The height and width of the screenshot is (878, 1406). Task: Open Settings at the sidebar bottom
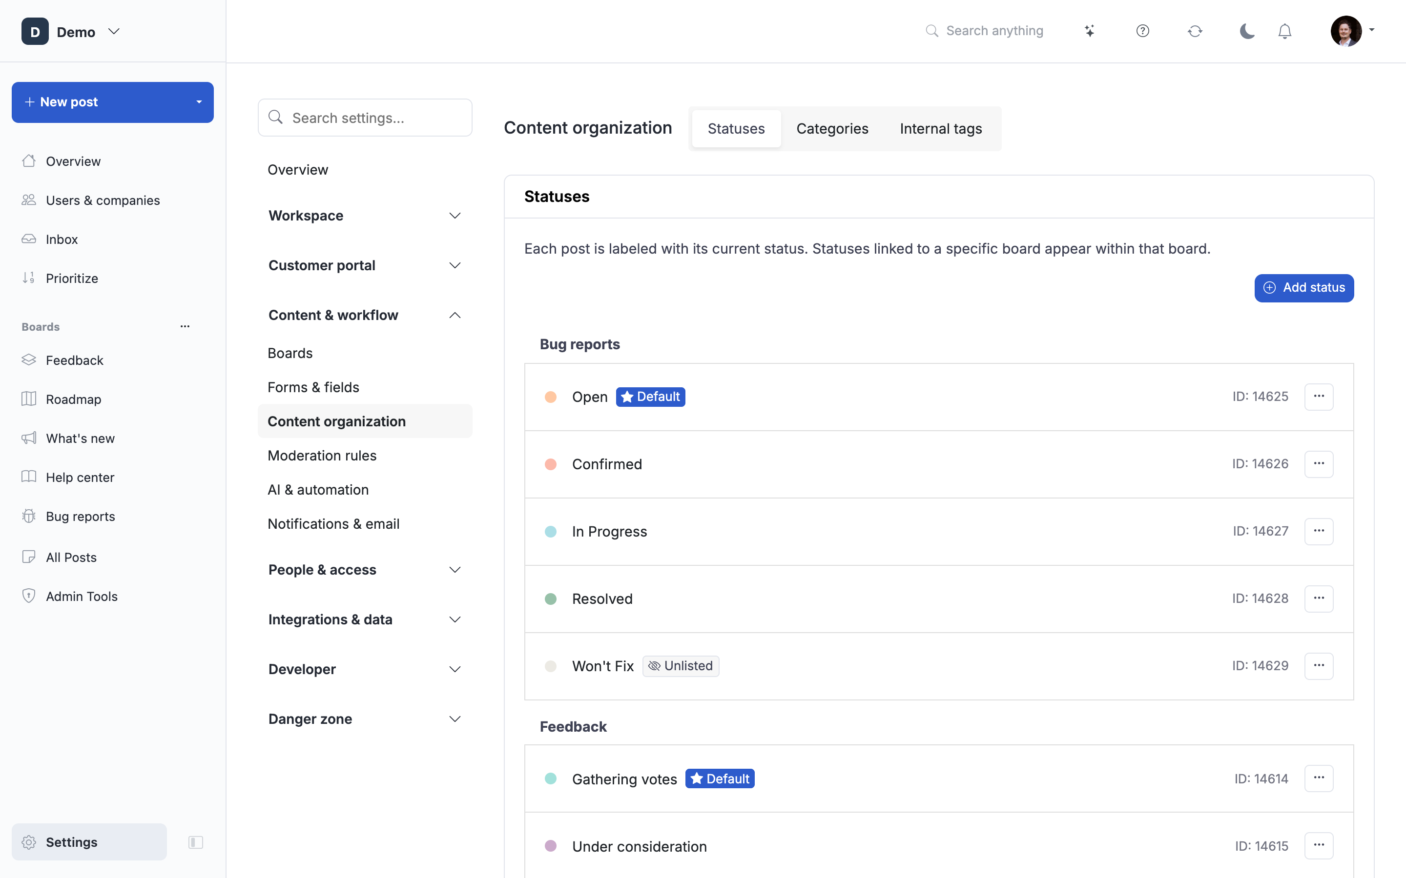pyautogui.click(x=89, y=842)
